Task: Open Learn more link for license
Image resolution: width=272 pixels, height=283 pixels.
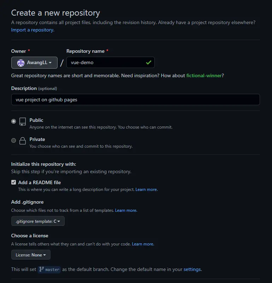Action: 143,244
